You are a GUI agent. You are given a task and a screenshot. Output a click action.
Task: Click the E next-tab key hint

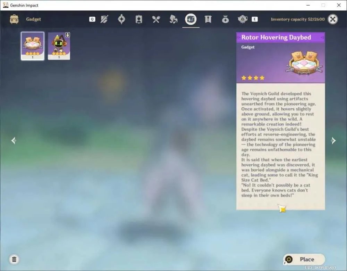255,19
